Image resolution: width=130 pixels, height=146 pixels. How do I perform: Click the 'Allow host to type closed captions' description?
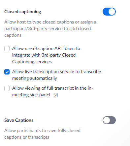coord(50,28)
